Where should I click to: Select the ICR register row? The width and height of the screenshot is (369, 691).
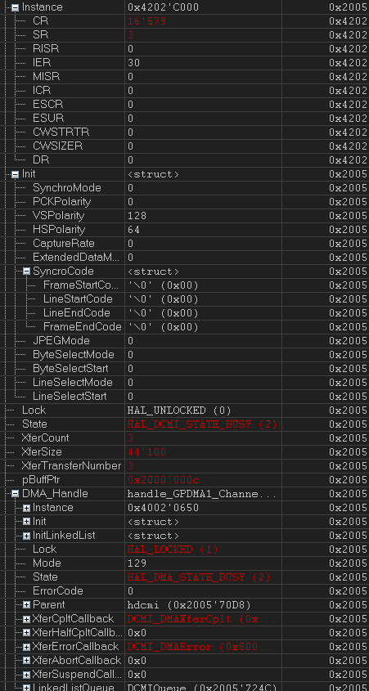click(x=184, y=90)
